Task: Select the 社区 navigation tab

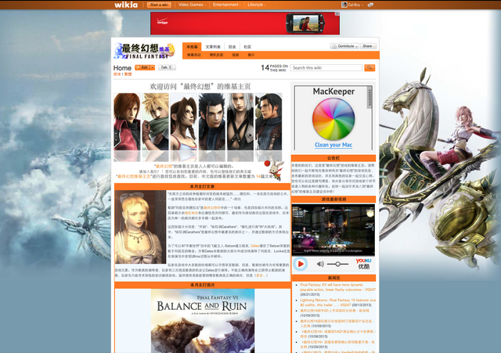Action: [x=247, y=47]
